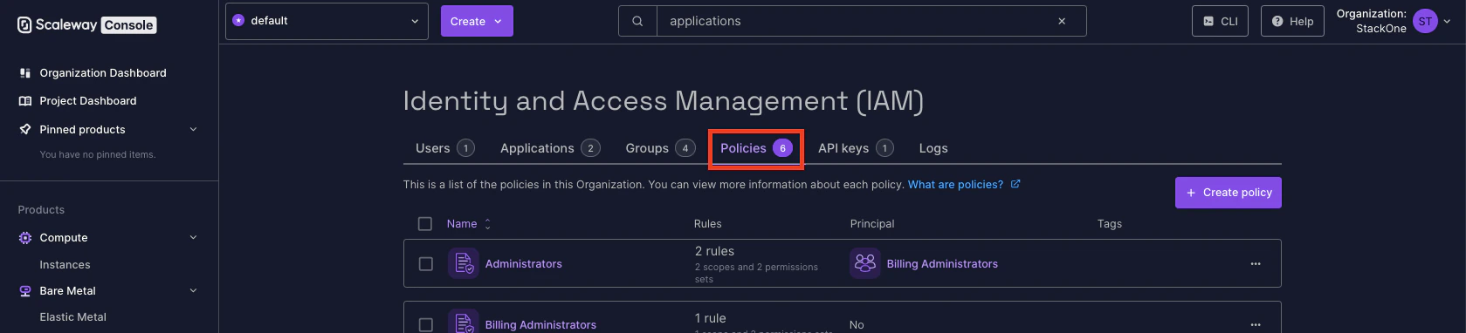1466x333 pixels.
Task: Switch to the Users tab
Action: click(x=444, y=148)
